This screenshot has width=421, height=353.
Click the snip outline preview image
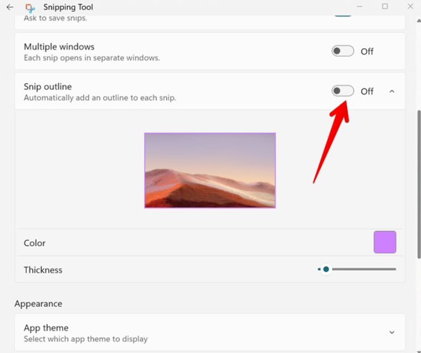[x=210, y=170]
